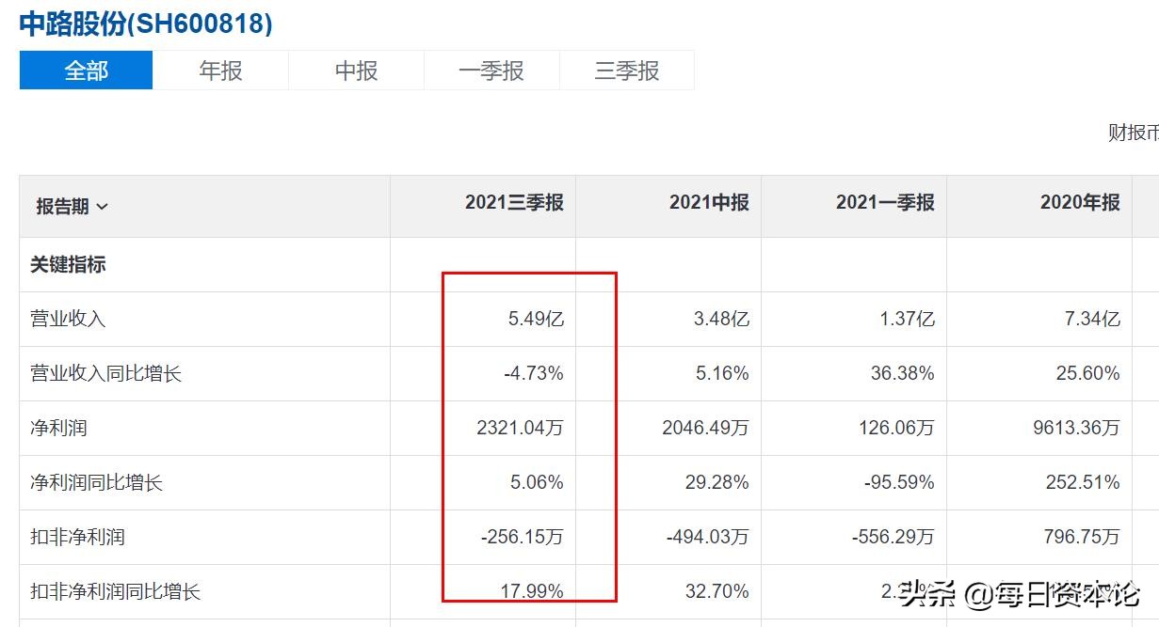Image resolution: width=1159 pixels, height=627 pixels.
Task: Click the 2020年报 column header
Action: click(x=1080, y=202)
